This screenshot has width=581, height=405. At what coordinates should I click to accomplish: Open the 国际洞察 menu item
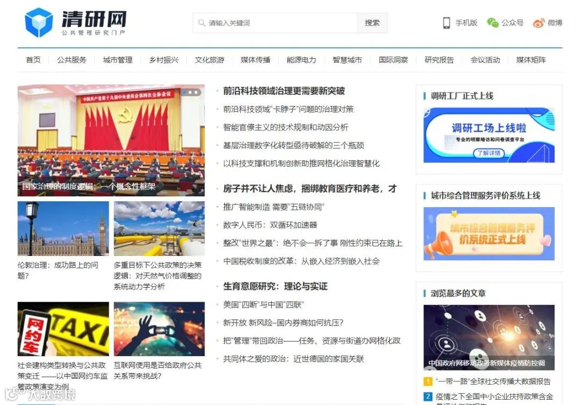pyautogui.click(x=393, y=60)
